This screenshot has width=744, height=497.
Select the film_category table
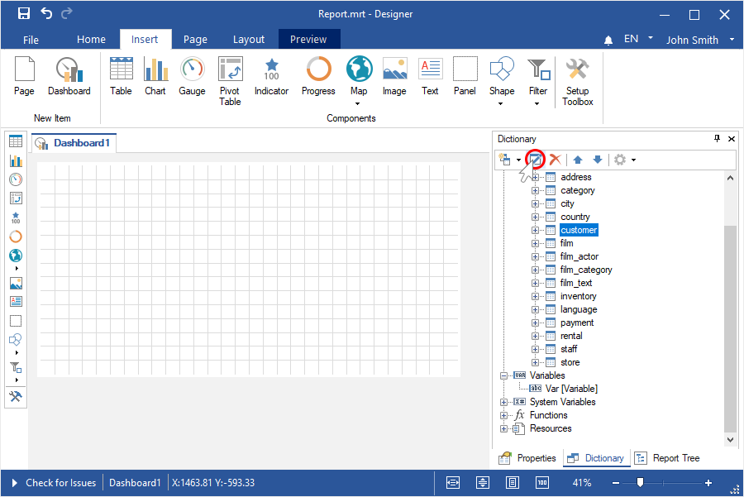(586, 270)
